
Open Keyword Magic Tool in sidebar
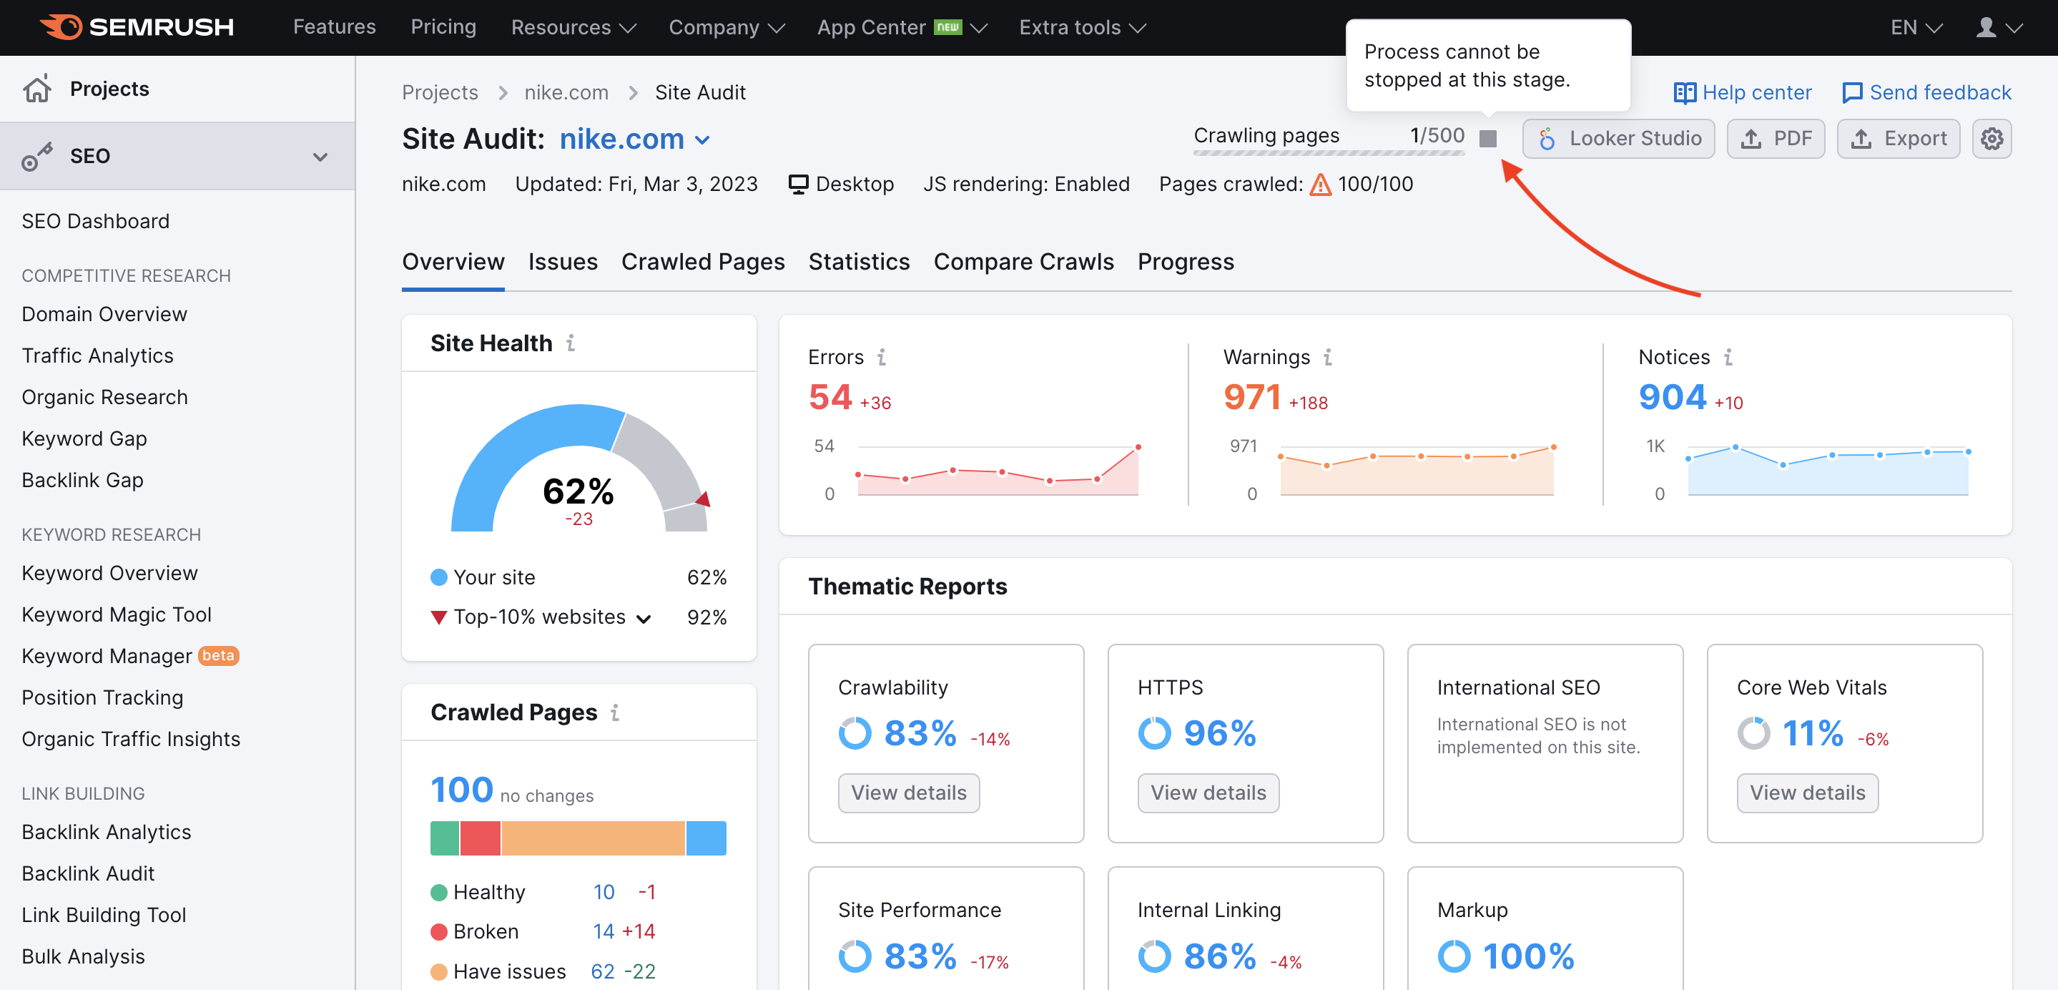point(116,614)
